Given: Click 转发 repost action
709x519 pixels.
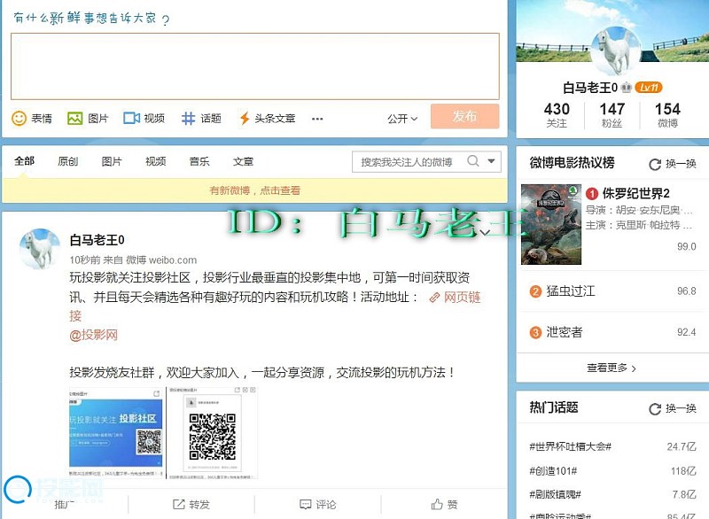Looking at the screenshot, I should click(191, 504).
